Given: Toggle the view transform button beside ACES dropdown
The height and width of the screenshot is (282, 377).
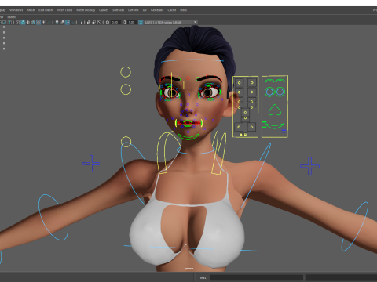Looking at the screenshot, I should (141, 22).
